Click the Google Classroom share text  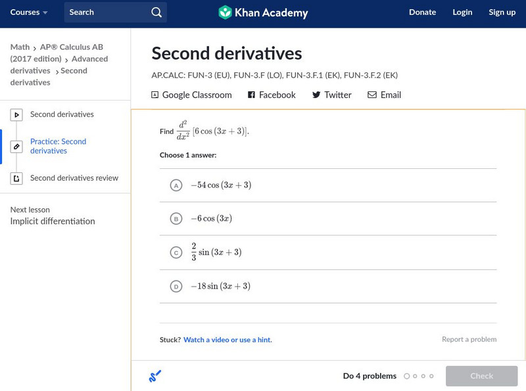coord(197,95)
